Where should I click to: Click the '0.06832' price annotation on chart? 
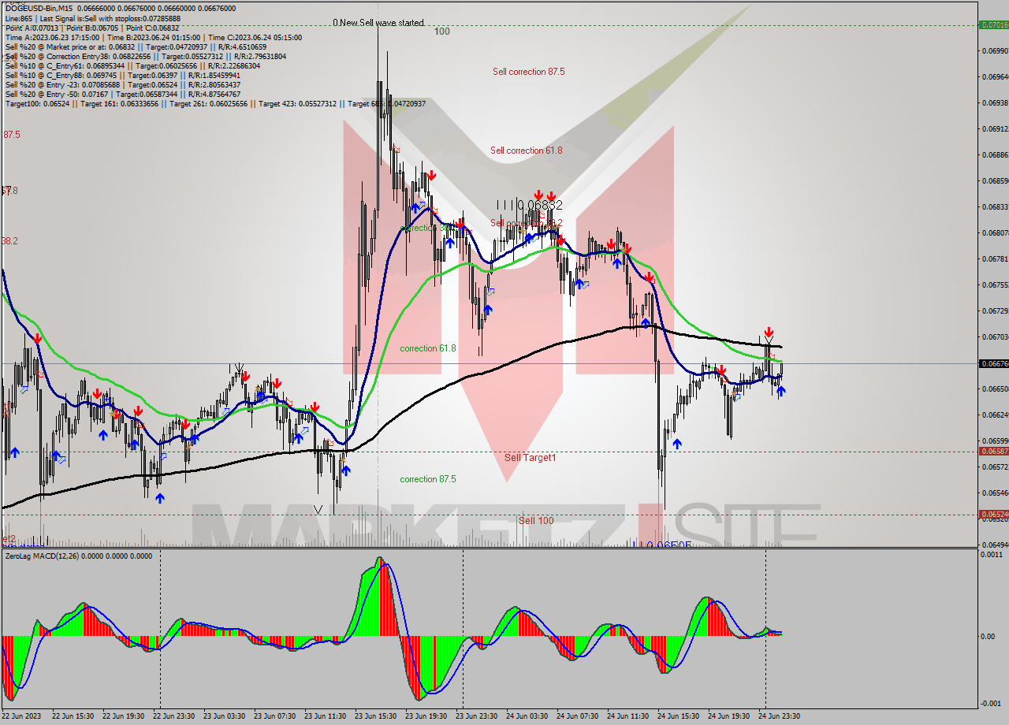(540, 205)
